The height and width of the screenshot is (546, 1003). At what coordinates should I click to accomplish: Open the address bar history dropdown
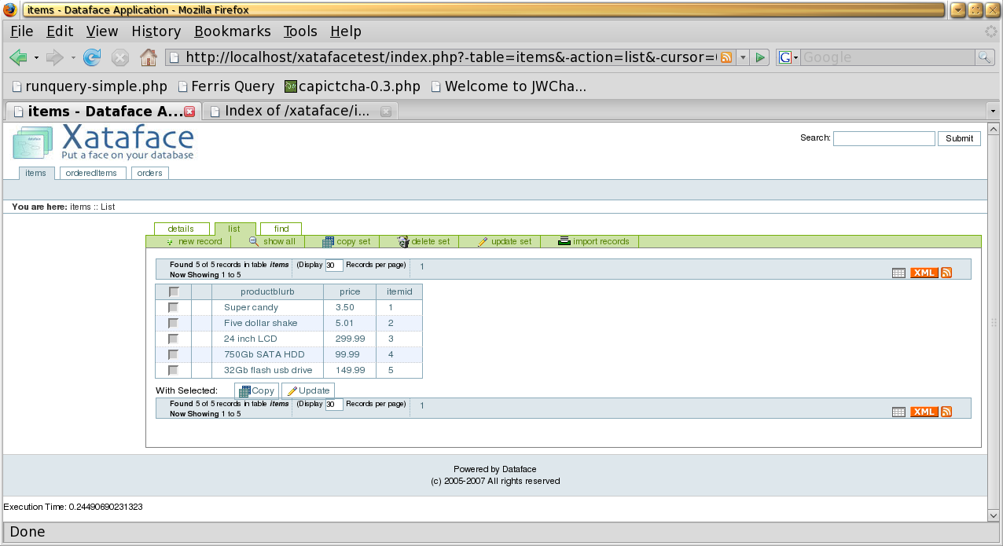(743, 57)
